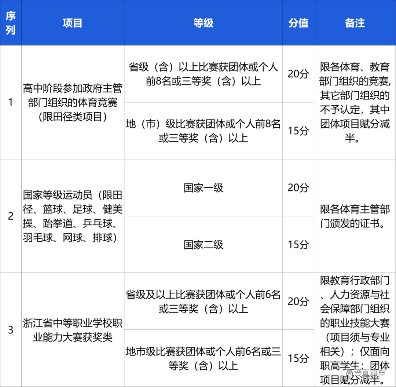Select the 国家二级 grade cell
This screenshot has width=396, height=387.
(203, 244)
